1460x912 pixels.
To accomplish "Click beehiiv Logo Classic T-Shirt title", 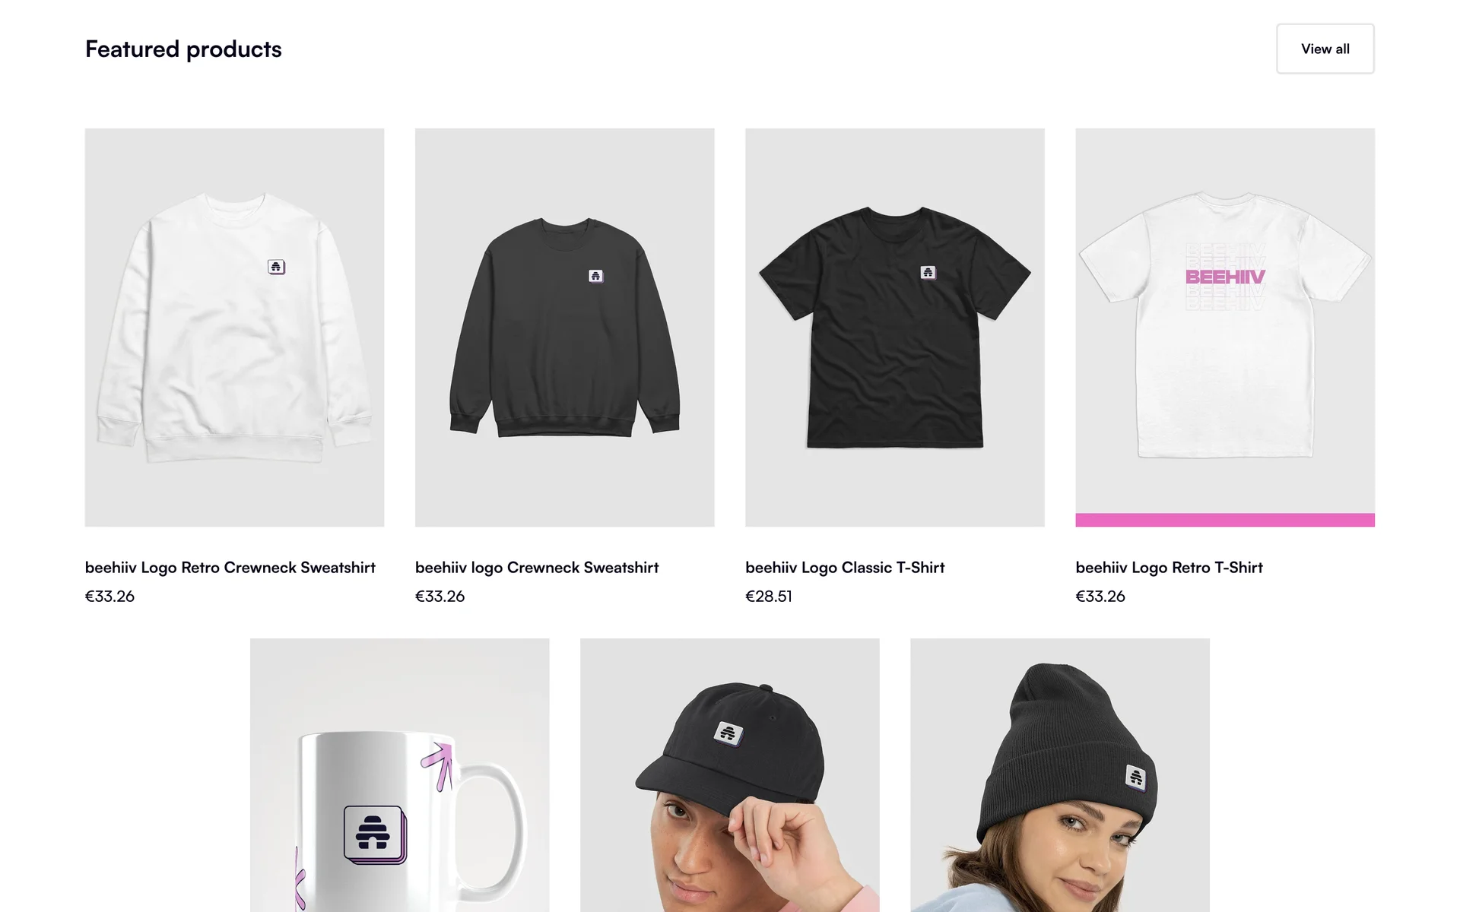I will point(845,568).
